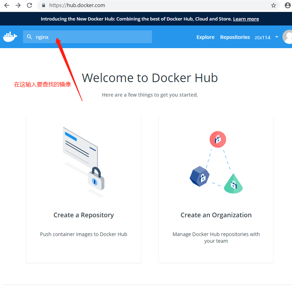Reload the page with refresh icon

coord(29,5)
